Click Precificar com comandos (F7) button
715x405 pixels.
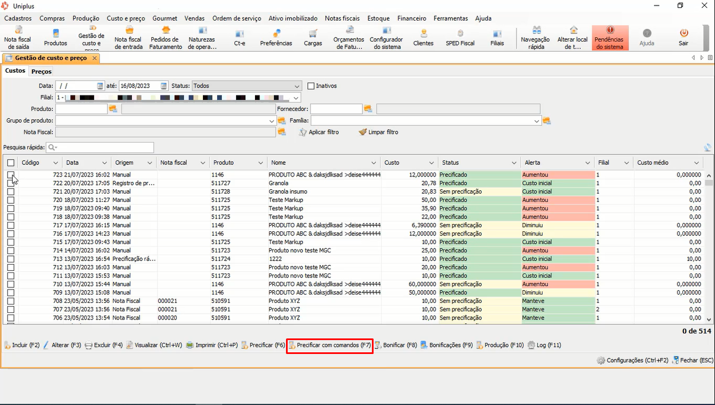[x=329, y=345]
